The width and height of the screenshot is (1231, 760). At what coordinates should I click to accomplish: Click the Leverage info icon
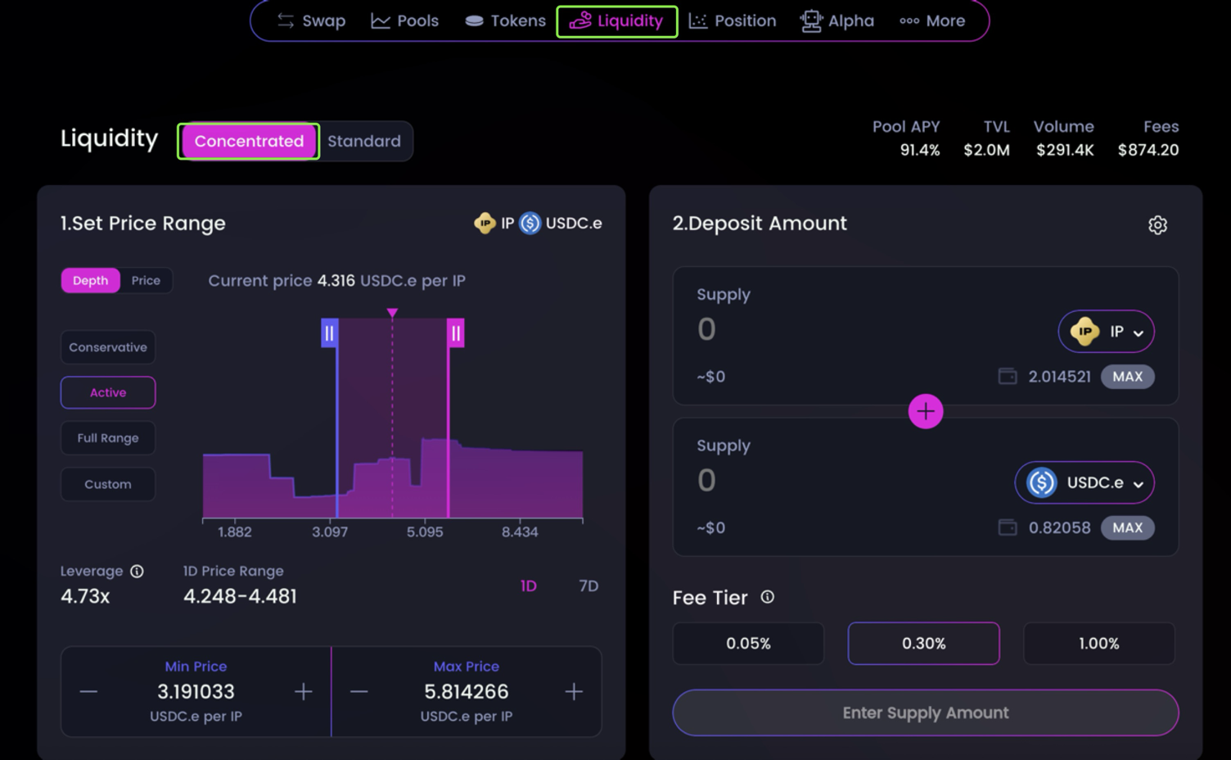(x=137, y=572)
